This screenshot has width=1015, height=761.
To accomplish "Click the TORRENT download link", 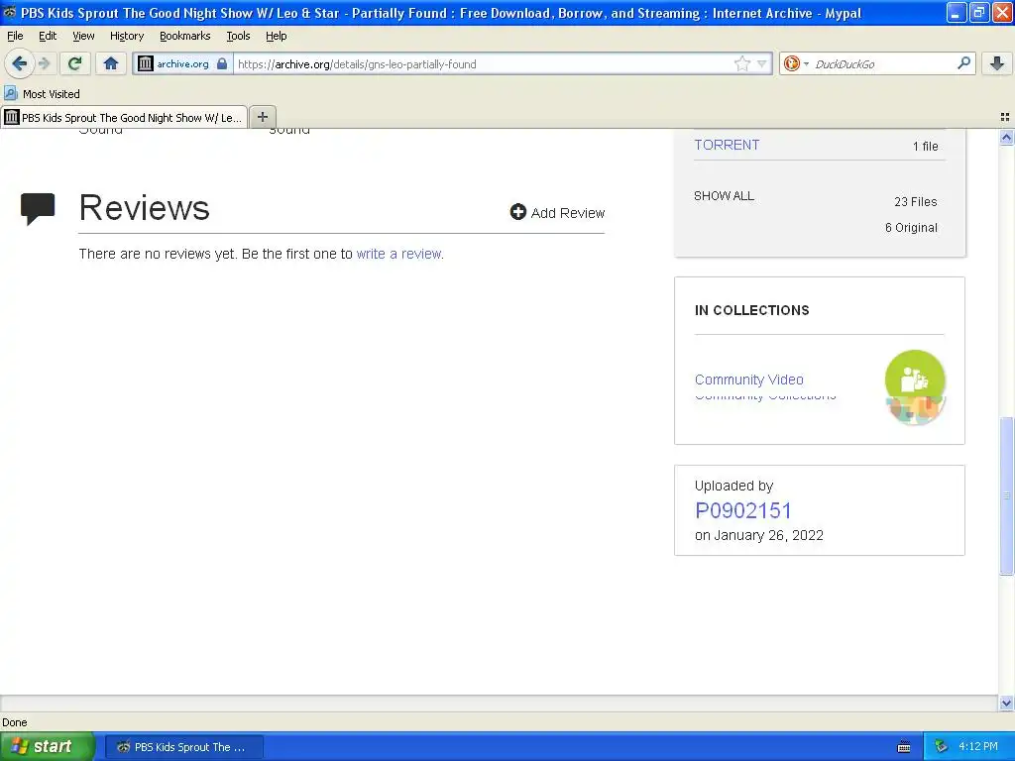I will [x=727, y=145].
